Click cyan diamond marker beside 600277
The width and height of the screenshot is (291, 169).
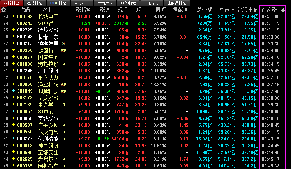13,138
